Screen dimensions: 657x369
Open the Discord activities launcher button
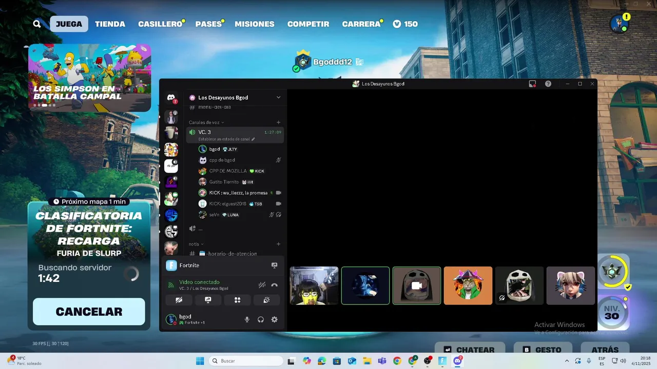(237, 300)
